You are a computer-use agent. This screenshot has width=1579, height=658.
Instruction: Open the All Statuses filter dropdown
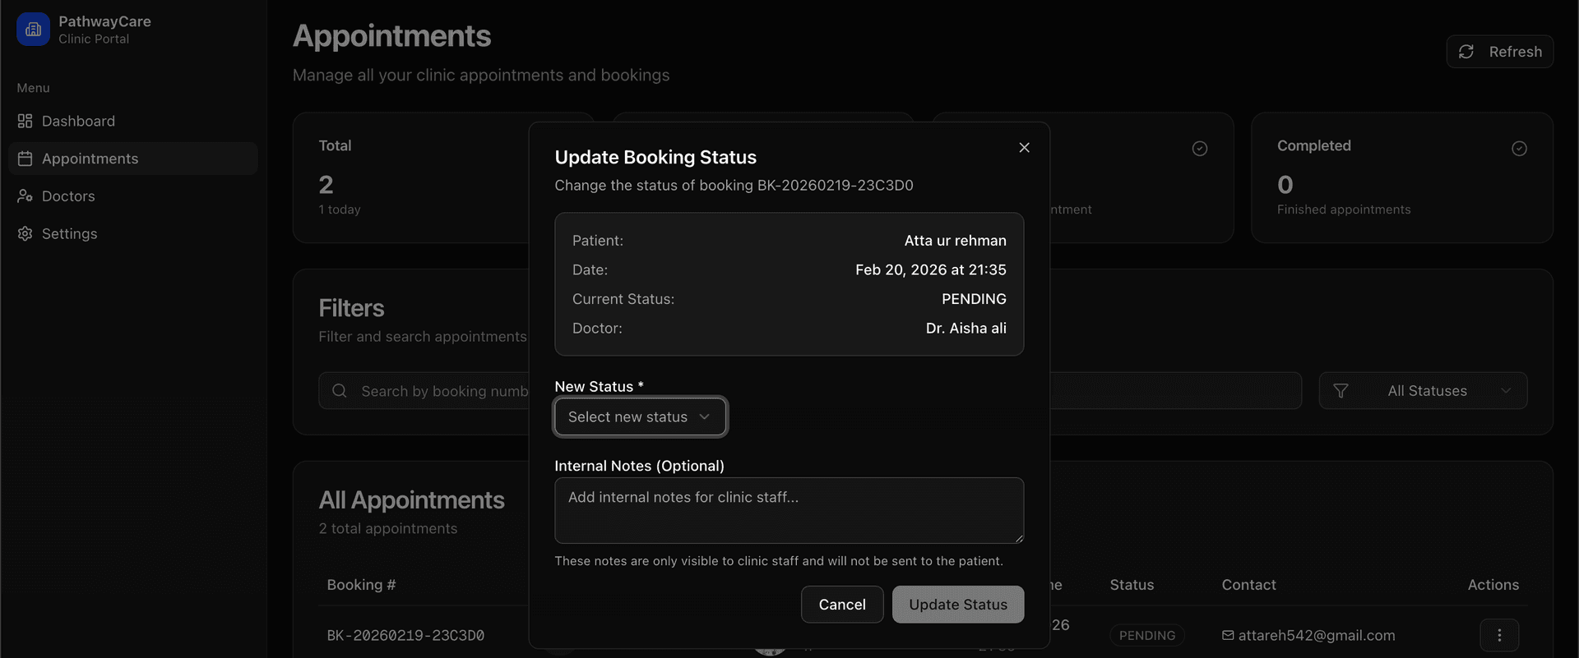click(1423, 391)
